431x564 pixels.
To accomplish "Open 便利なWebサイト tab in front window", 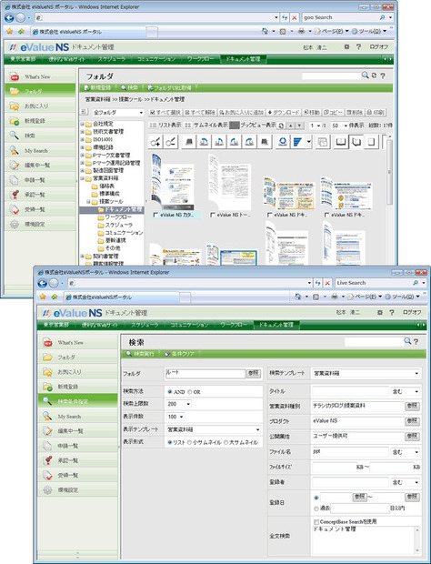I will 100,325.
